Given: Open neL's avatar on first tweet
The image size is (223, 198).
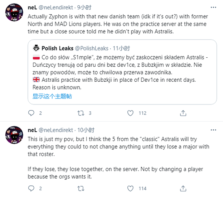Looking at the screenshot, I should 14,13.
